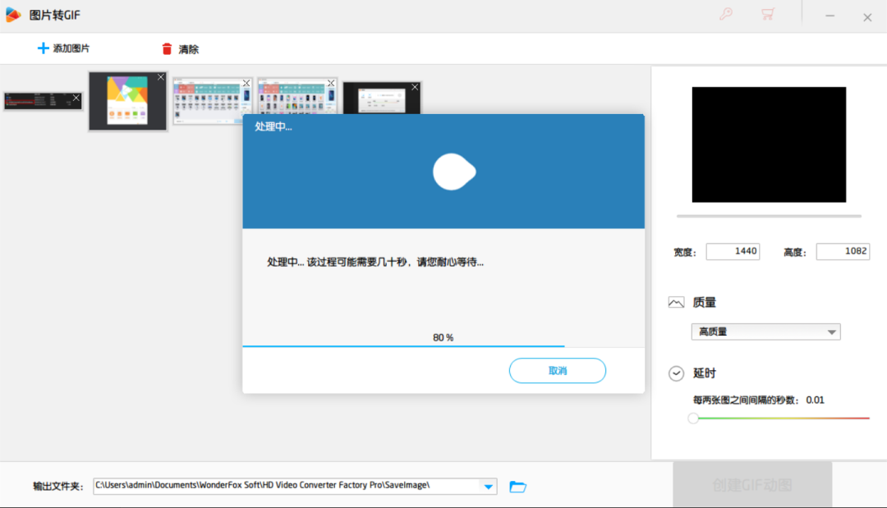Viewport: 887px width, 508px height.
Task: Expand the output folder path dropdown arrow
Action: [488, 486]
